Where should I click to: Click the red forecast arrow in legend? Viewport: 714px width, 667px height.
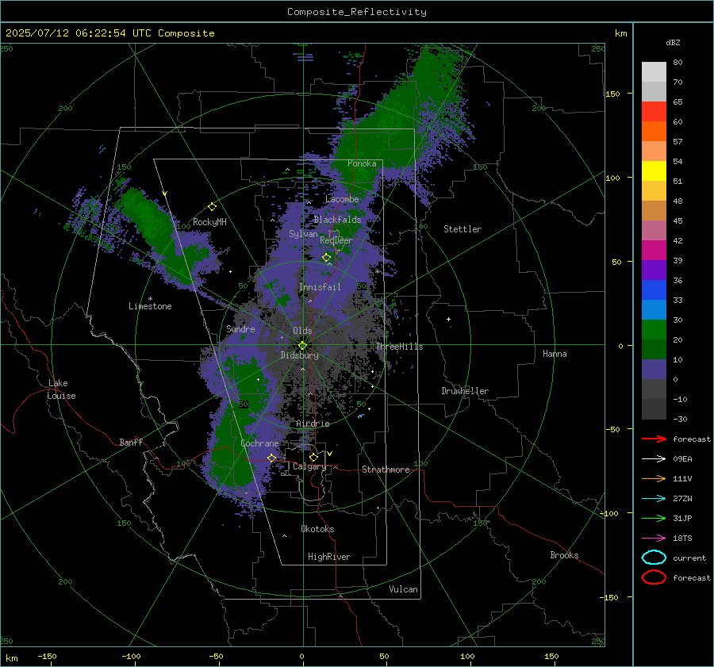click(x=654, y=439)
